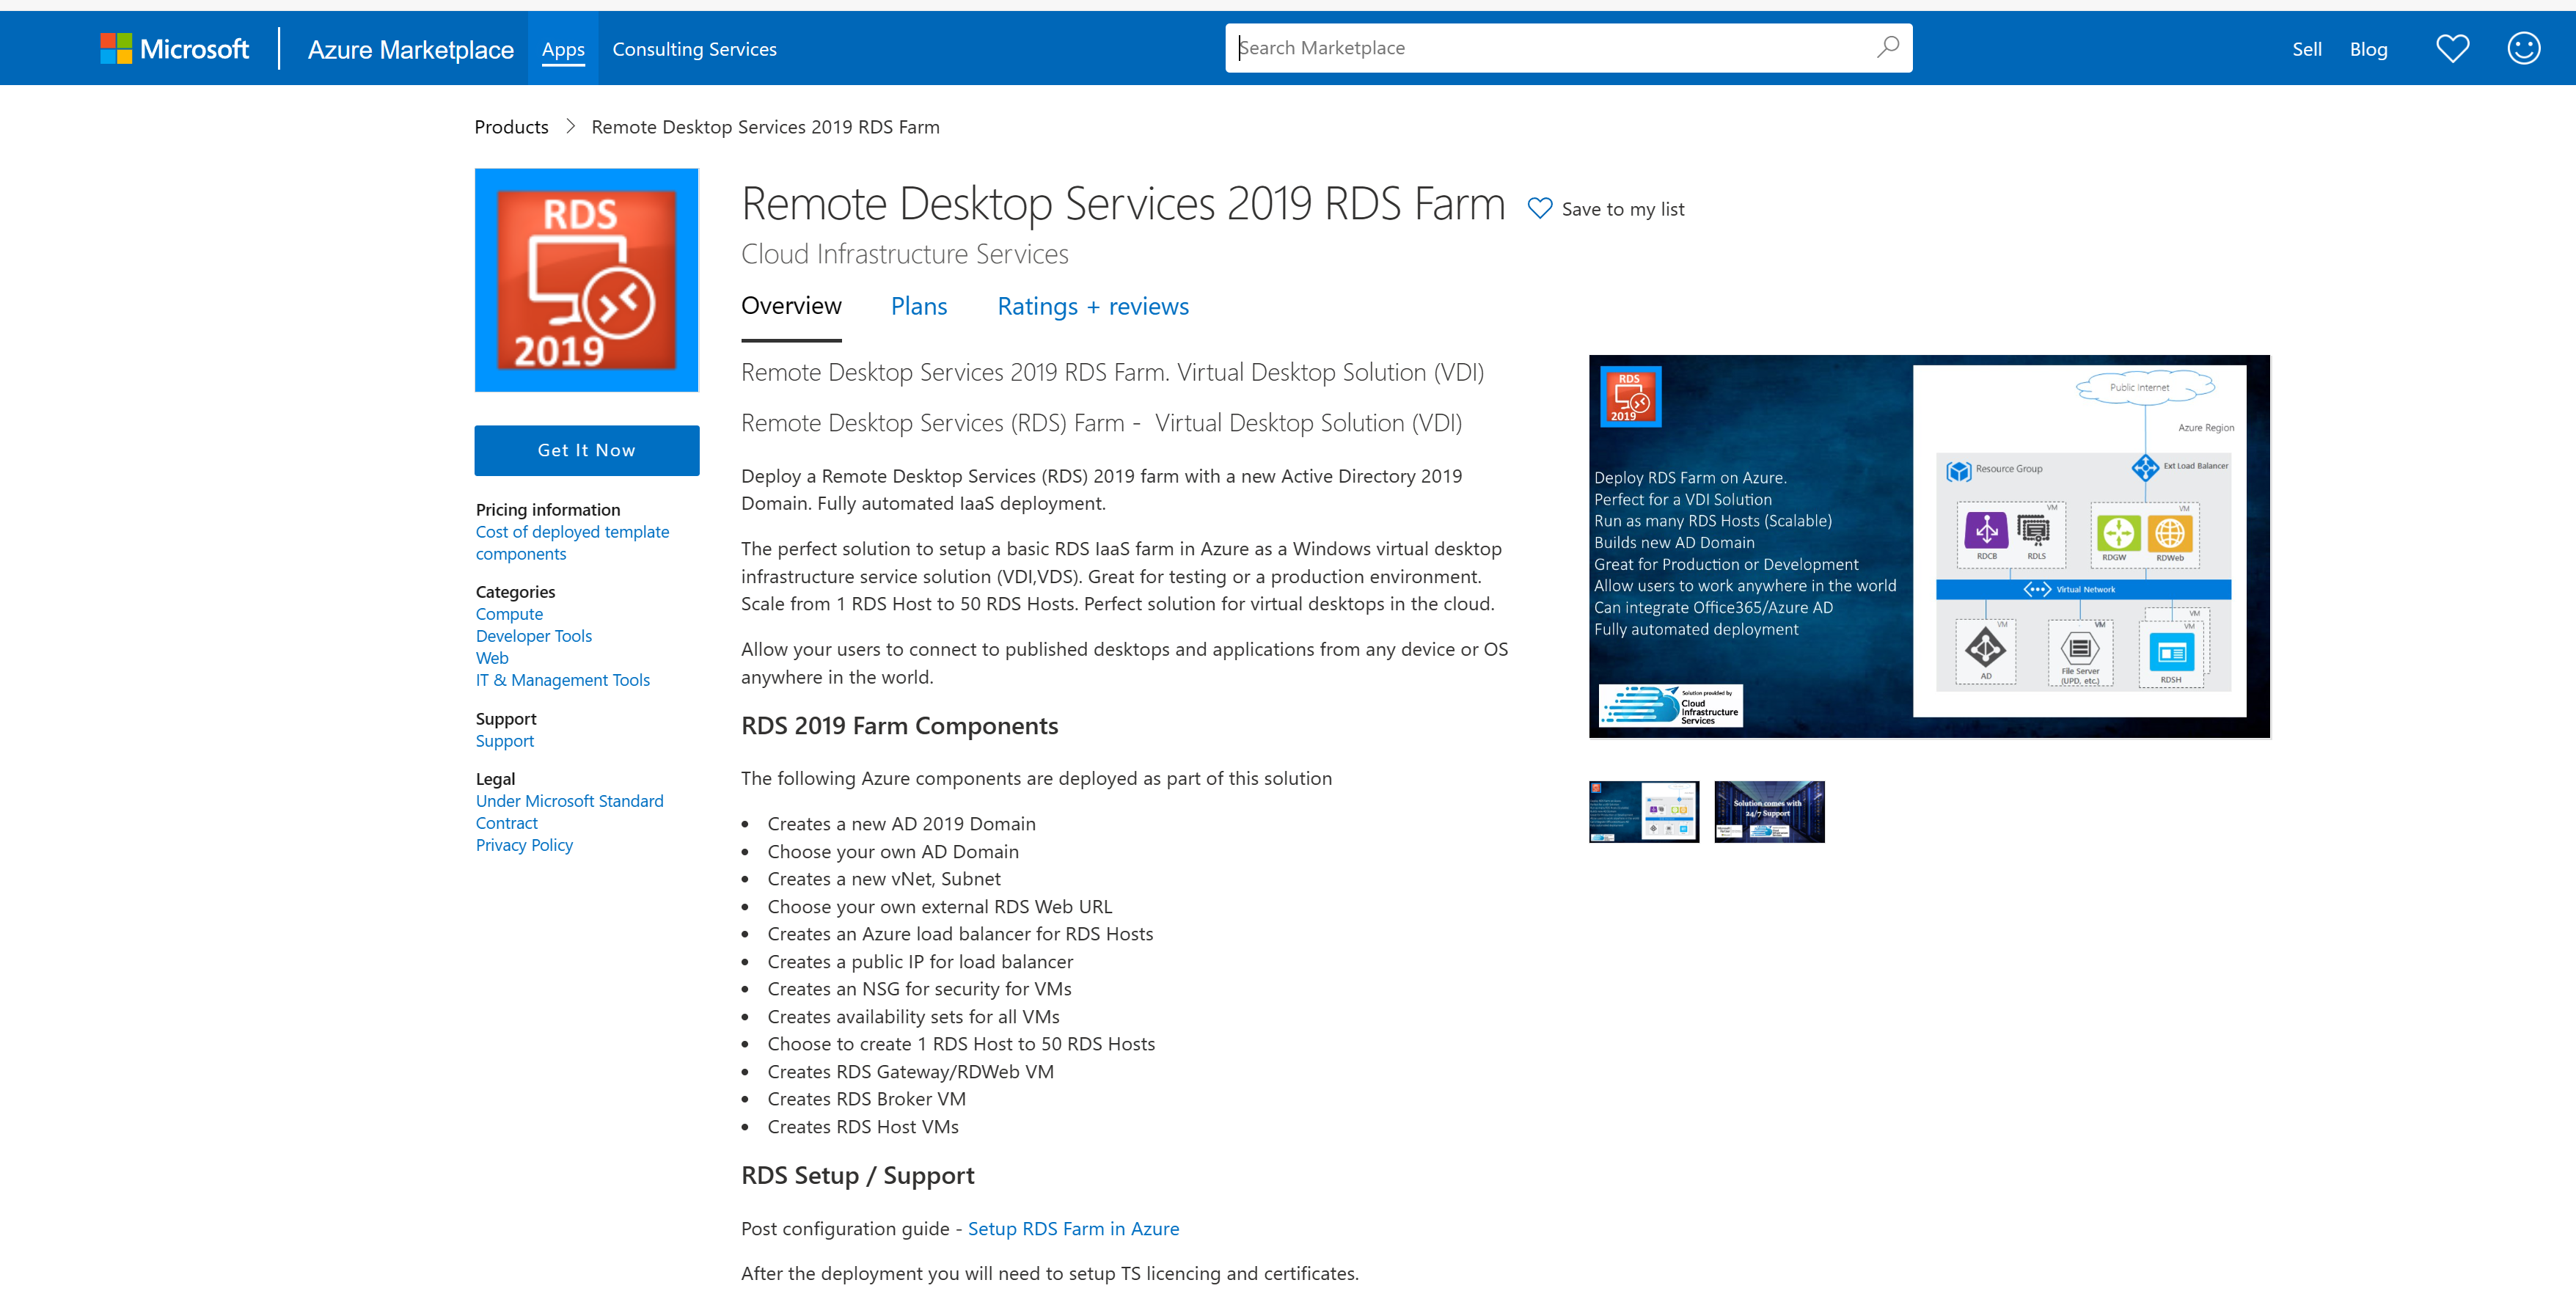Click Save to my list

1622,209
